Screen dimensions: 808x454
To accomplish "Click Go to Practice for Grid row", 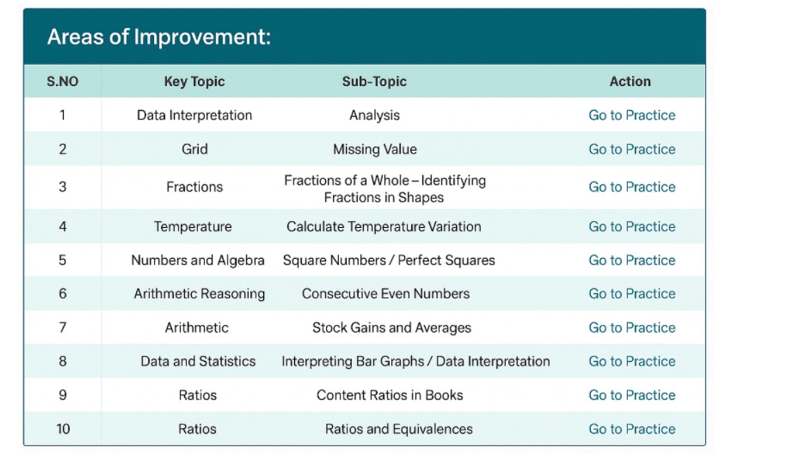I will tap(632, 149).
